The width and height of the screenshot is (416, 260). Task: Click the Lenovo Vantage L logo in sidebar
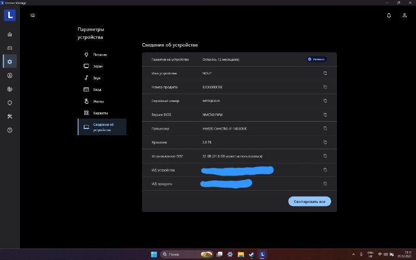pos(9,15)
